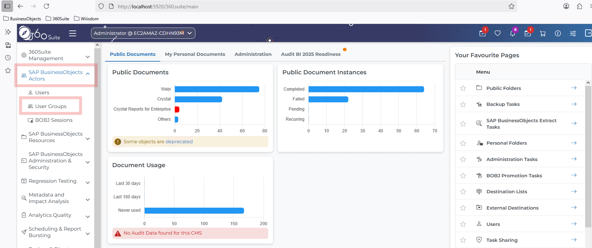The height and width of the screenshot is (248, 592).
Task: Open the Administrator session dropdown
Action: coord(143,33)
